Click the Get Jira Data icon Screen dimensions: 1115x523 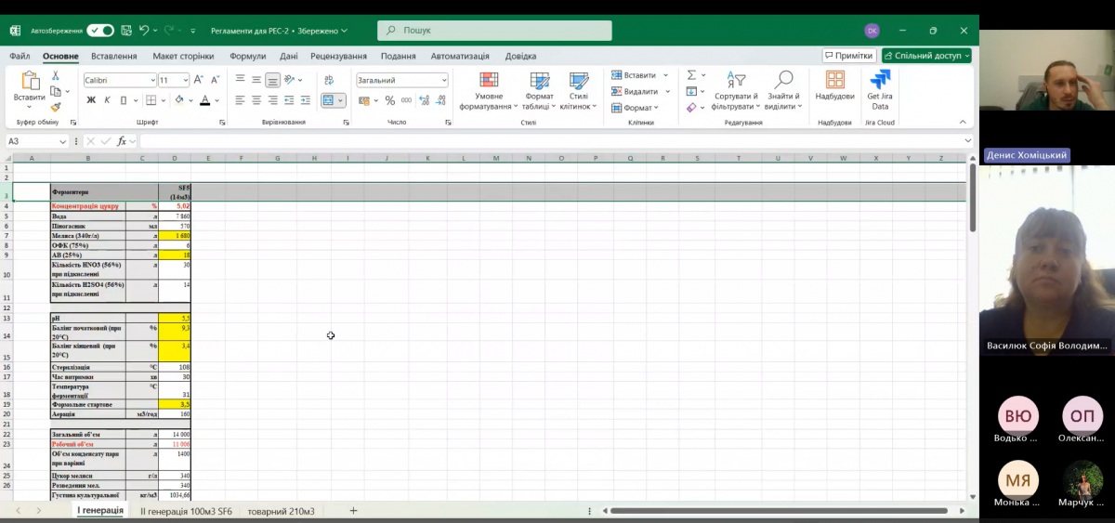(879, 89)
